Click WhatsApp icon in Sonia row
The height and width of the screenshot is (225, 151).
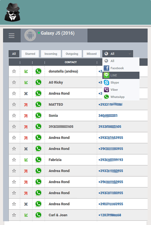[x=39, y=115]
